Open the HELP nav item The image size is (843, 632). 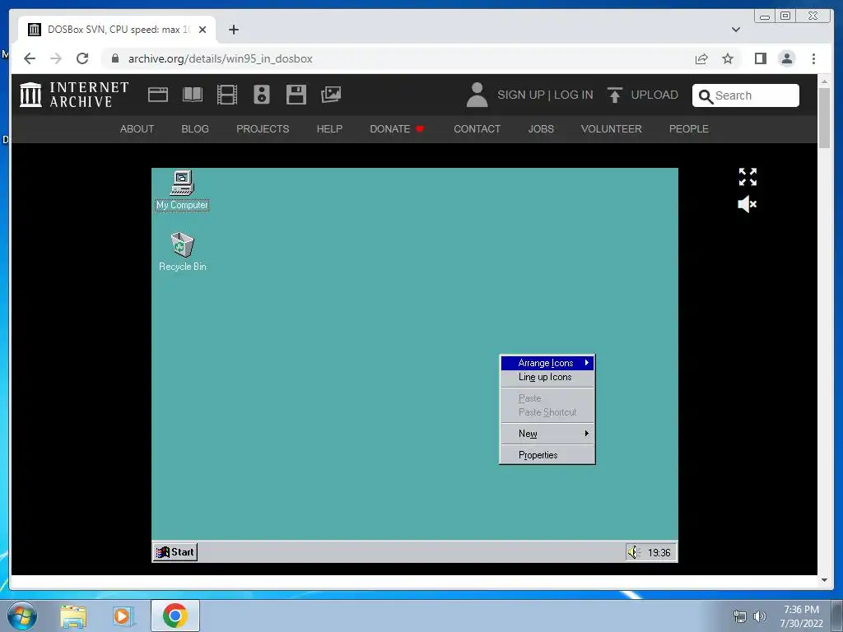click(329, 129)
